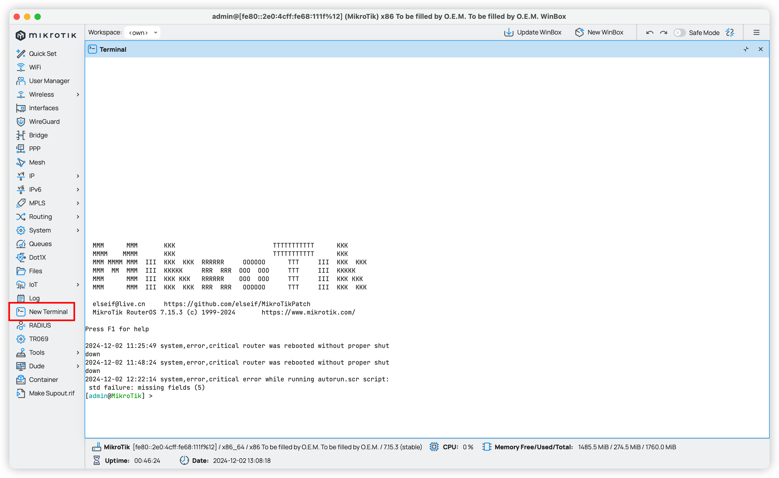The height and width of the screenshot is (478, 779).
Task: Expand the Wireless submenu
Action: pyautogui.click(x=78, y=94)
